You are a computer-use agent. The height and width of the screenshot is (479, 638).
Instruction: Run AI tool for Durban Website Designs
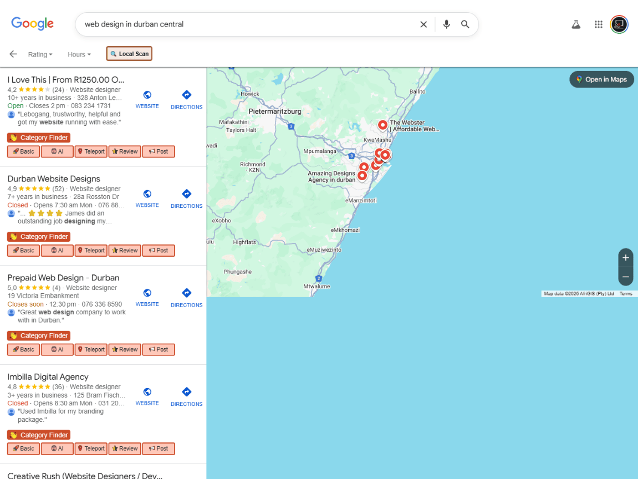coord(57,250)
